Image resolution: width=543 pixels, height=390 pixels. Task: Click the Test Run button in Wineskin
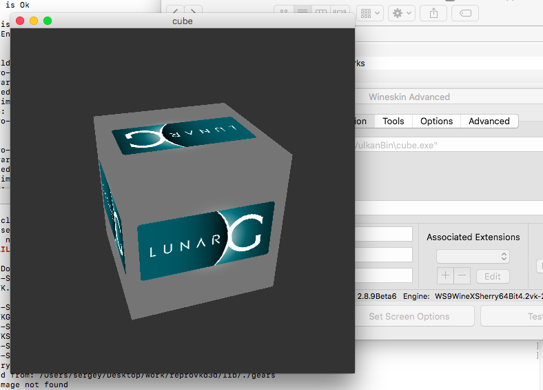tap(512, 316)
